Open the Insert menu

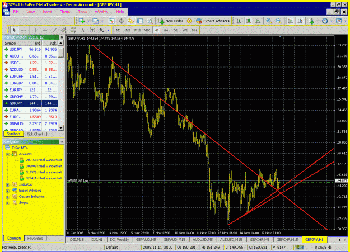(47, 12)
